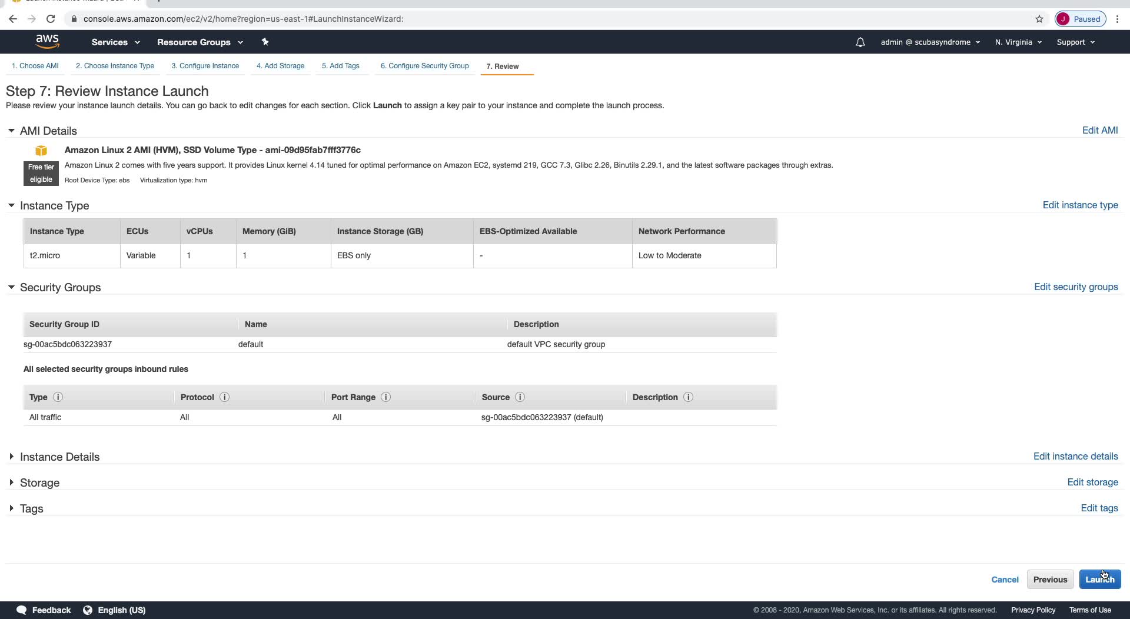Click 'default VPC security group' description text

(556, 344)
